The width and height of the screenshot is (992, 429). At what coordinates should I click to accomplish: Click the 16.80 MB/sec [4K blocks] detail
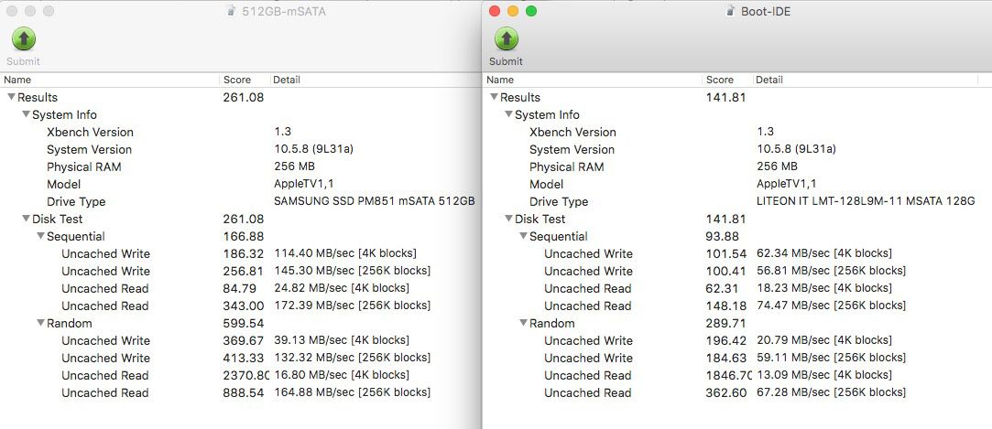[x=342, y=375]
